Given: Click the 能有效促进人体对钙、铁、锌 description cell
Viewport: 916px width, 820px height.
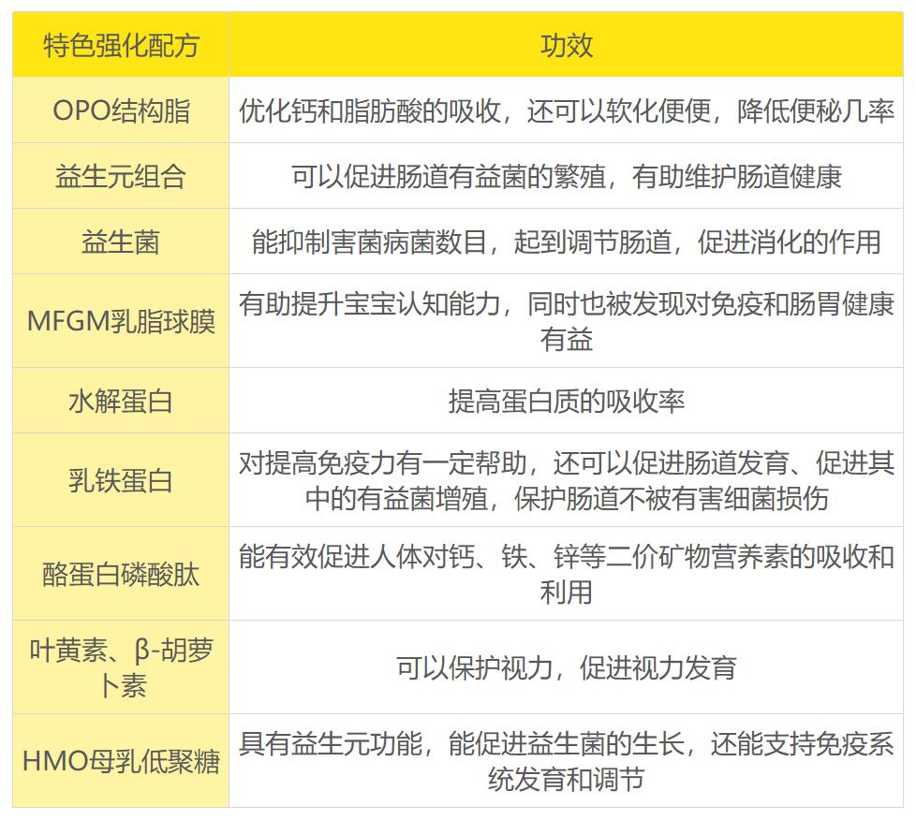Looking at the screenshot, I should pos(566,574).
